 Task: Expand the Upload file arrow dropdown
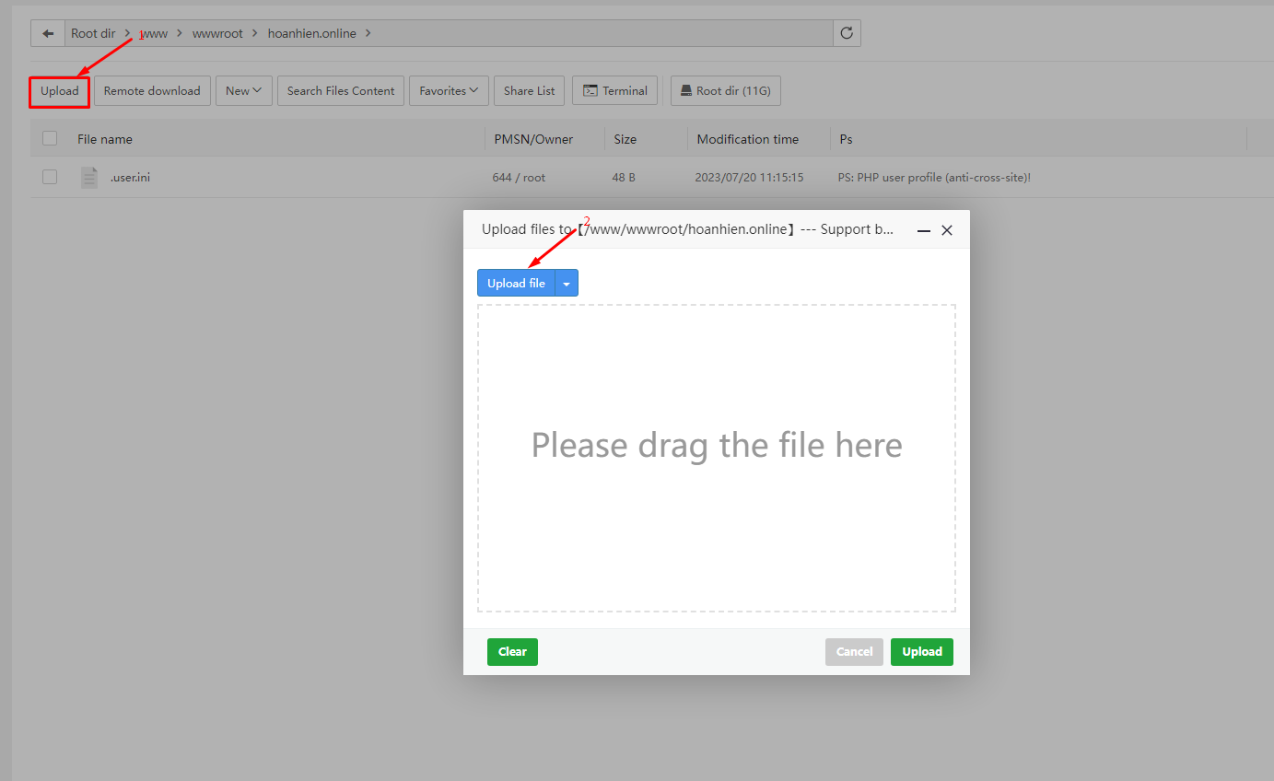(567, 284)
